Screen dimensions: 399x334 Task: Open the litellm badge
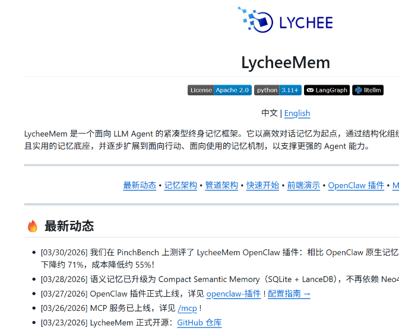coord(368,90)
